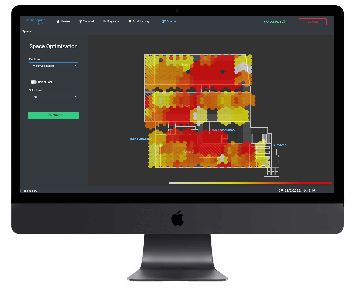Open the Reports menu item
Screen dimensions: 352x288
point(111,21)
